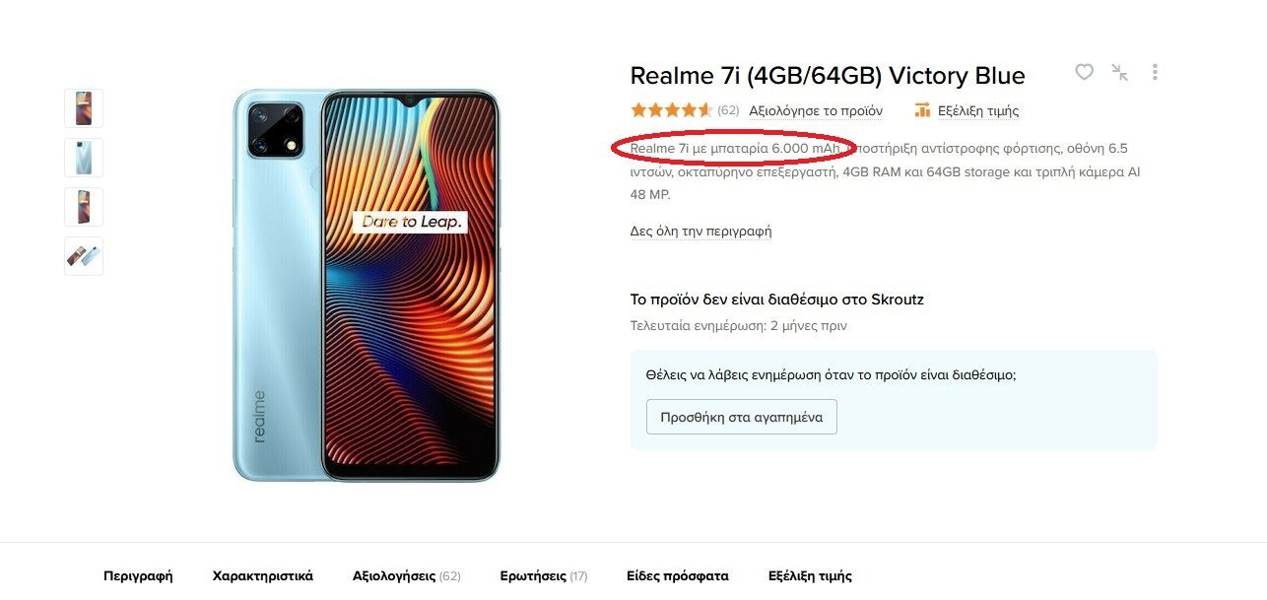Viewport: 1267px width, 600px height.
Task: Click Προσθήκη στα αγαπημένα button
Action: [x=741, y=417]
